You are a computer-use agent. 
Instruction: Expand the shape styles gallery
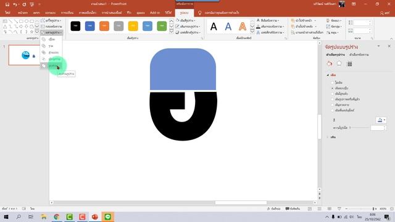172,31
